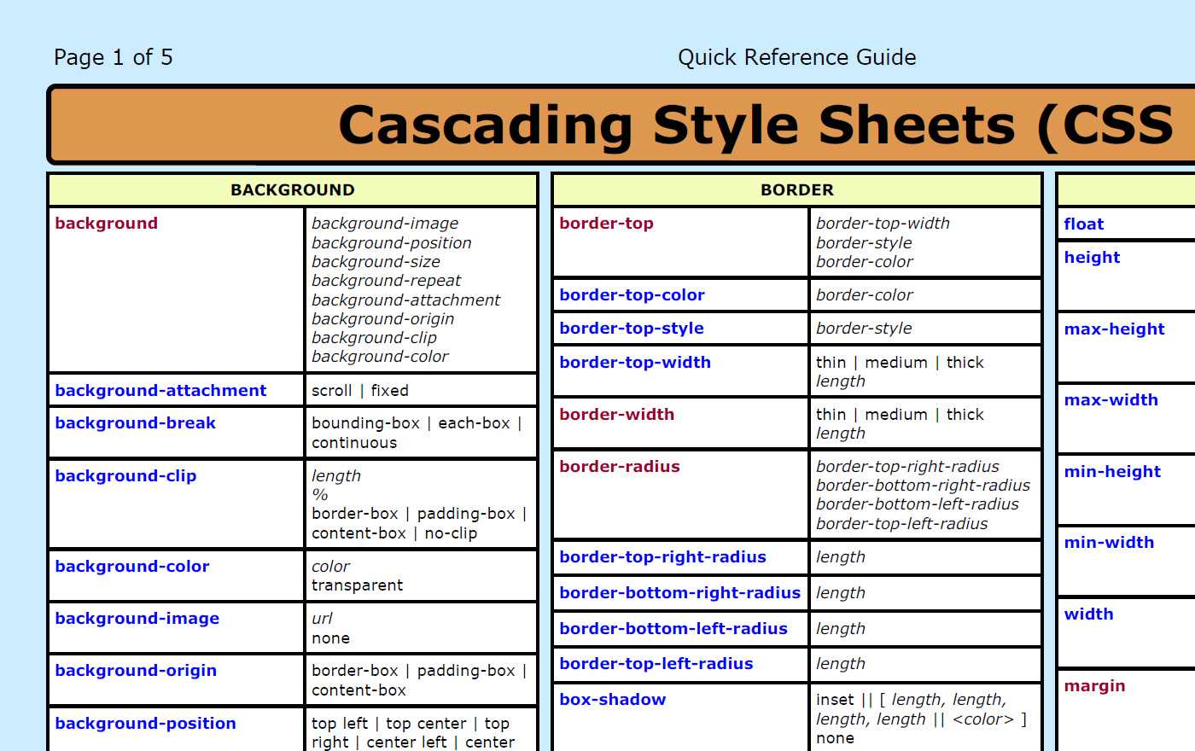The height and width of the screenshot is (751, 1195).
Task: Click the 'url none' value cell
Action: (421, 628)
